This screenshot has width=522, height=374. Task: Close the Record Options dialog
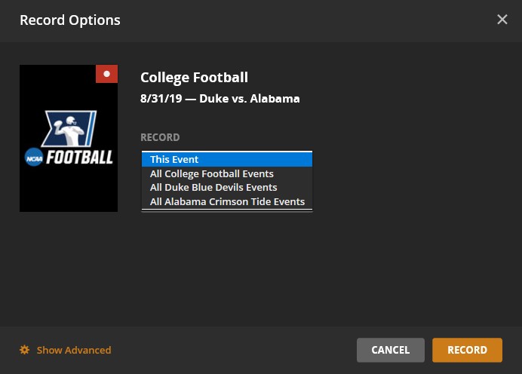click(502, 20)
